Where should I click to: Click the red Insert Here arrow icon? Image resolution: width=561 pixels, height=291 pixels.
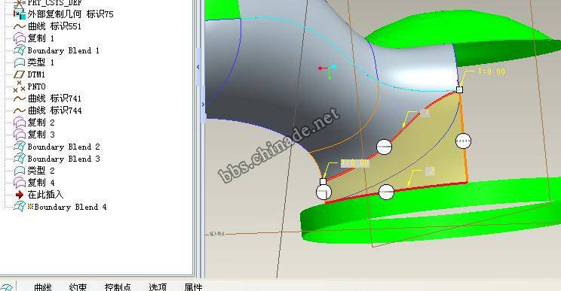pos(20,195)
